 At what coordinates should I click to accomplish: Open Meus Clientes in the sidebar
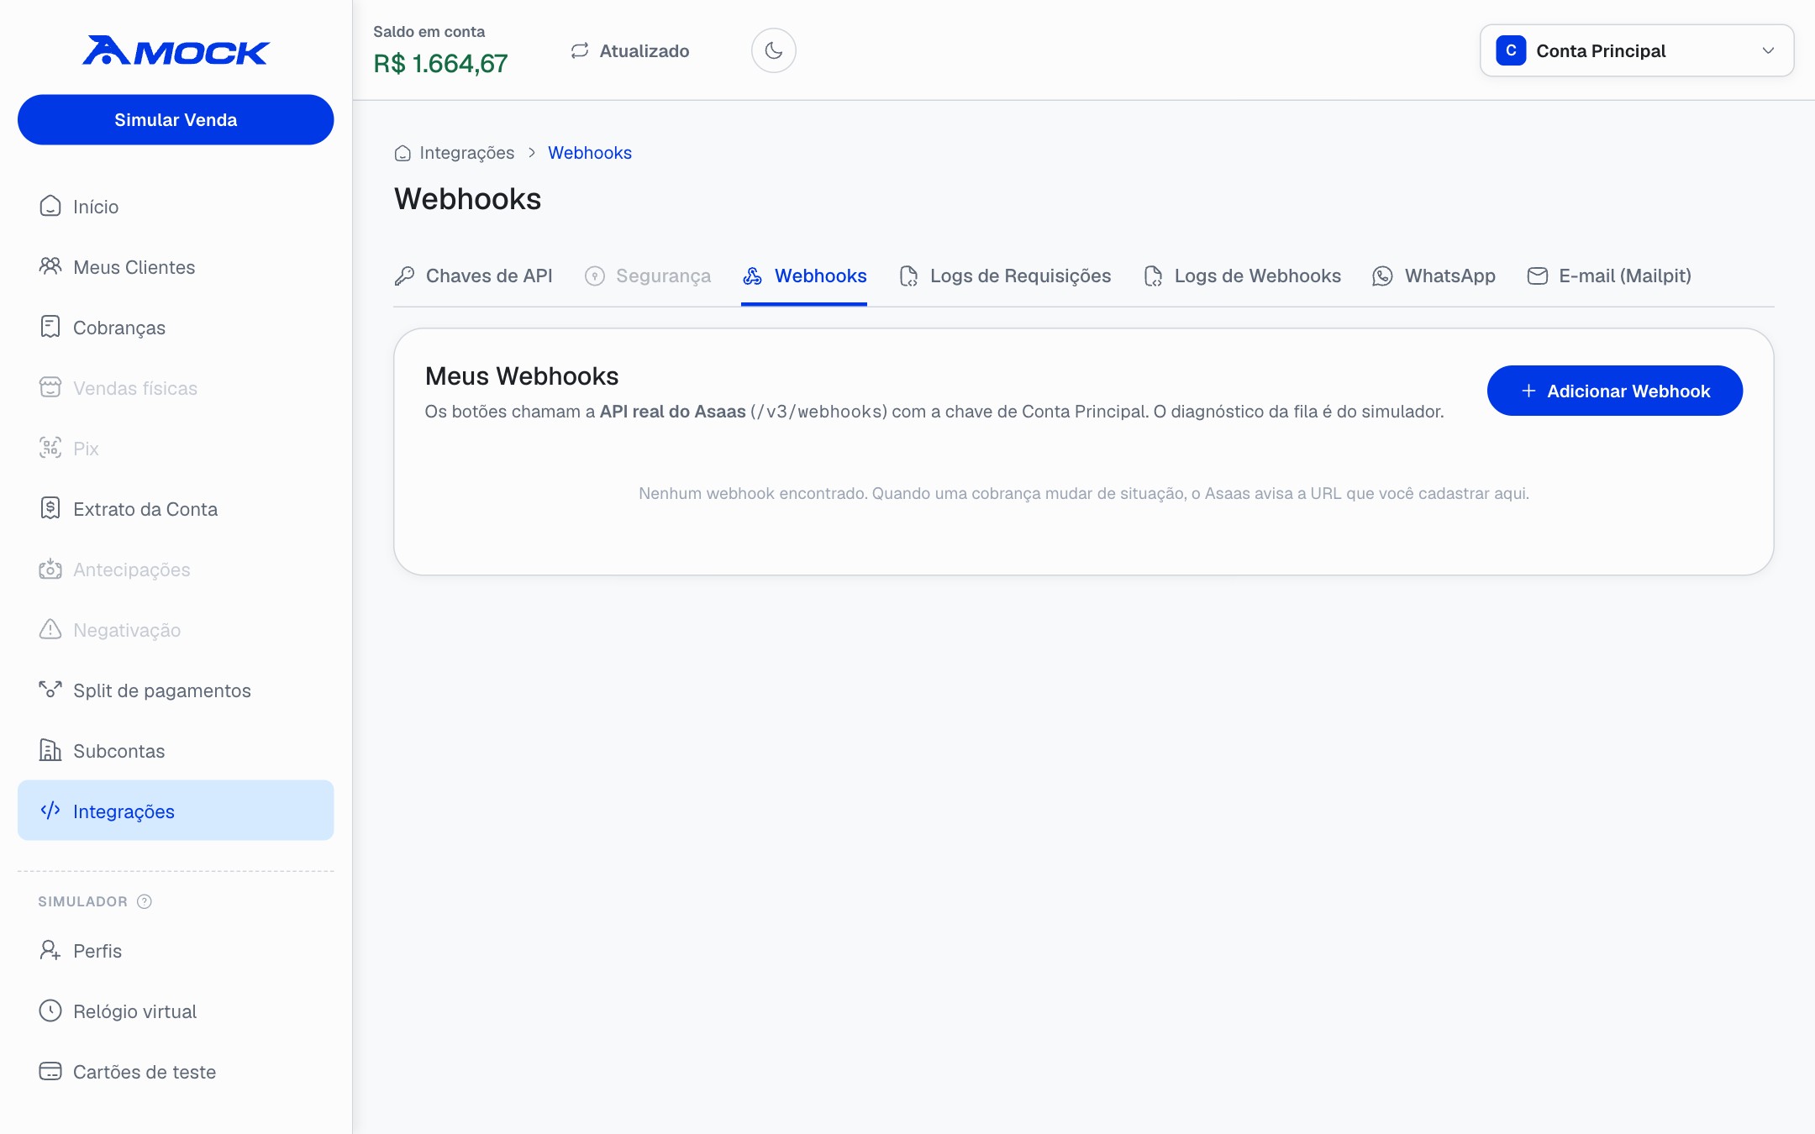coord(176,267)
